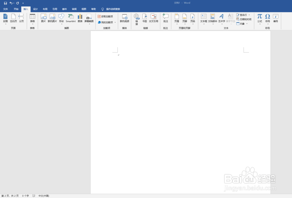Click 获取加载项 to get add-ins
Viewport: 292px width, 198px height.
[x=105, y=16]
